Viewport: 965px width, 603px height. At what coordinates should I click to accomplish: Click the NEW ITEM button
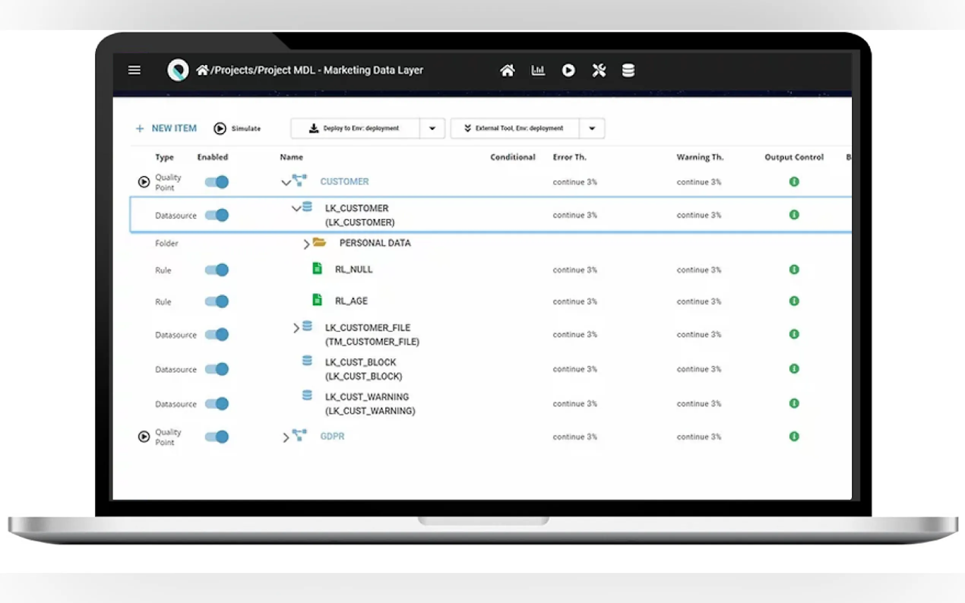[166, 128]
